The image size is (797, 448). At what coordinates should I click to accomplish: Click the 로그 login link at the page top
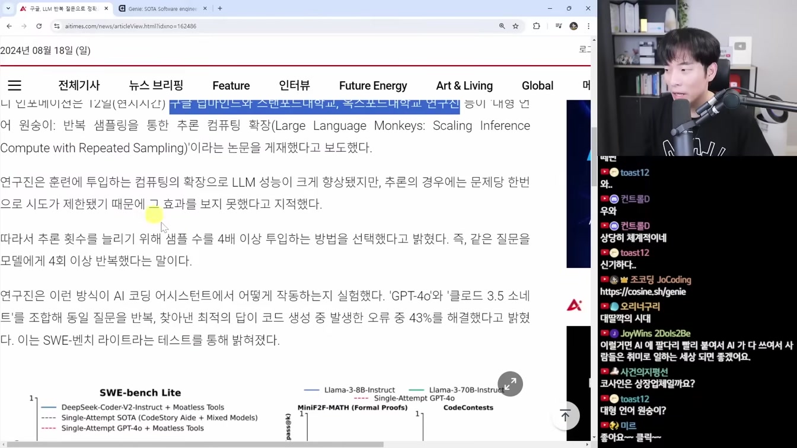[x=585, y=49]
